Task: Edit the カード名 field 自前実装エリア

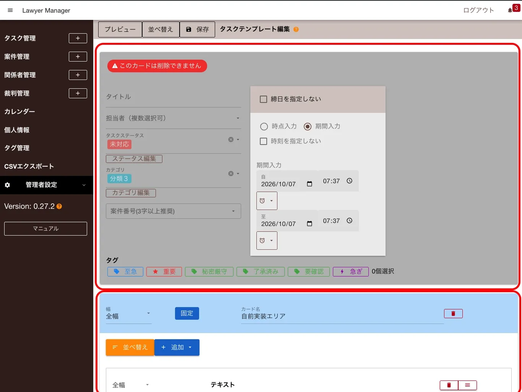Action: pos(342,314)
